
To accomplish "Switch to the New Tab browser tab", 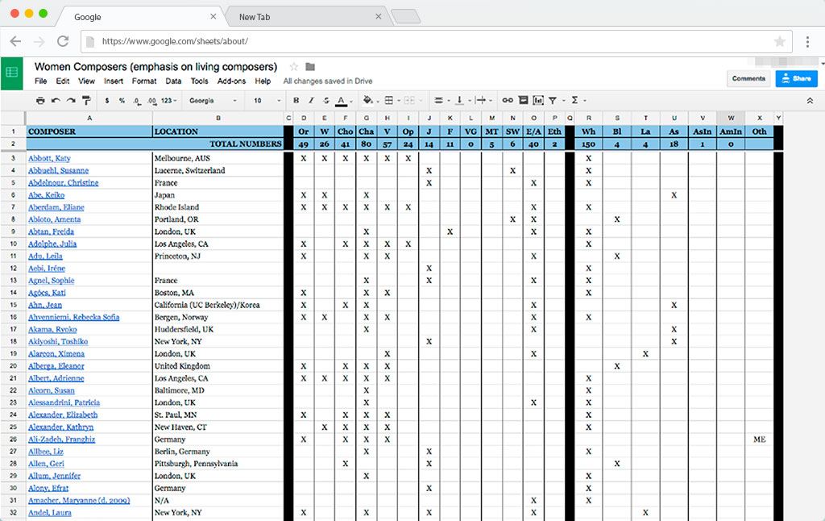I will 309,16.
